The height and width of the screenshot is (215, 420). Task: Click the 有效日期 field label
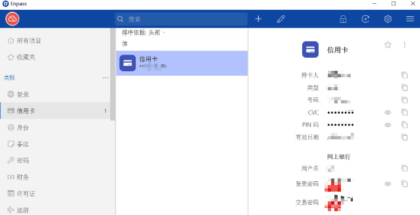(x=307, y=138)
